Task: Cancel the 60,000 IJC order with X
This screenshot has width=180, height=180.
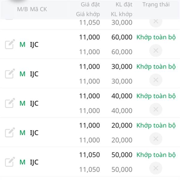Action: click(156, 51)
